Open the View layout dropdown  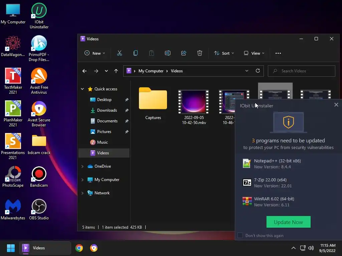[x=254, y=53]
